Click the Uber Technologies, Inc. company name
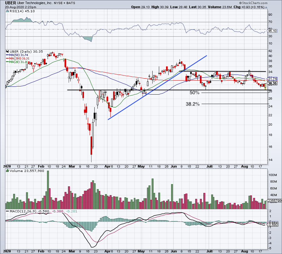 click(35, 3)
